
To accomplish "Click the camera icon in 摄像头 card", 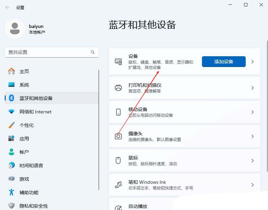I will coord(118,136).
